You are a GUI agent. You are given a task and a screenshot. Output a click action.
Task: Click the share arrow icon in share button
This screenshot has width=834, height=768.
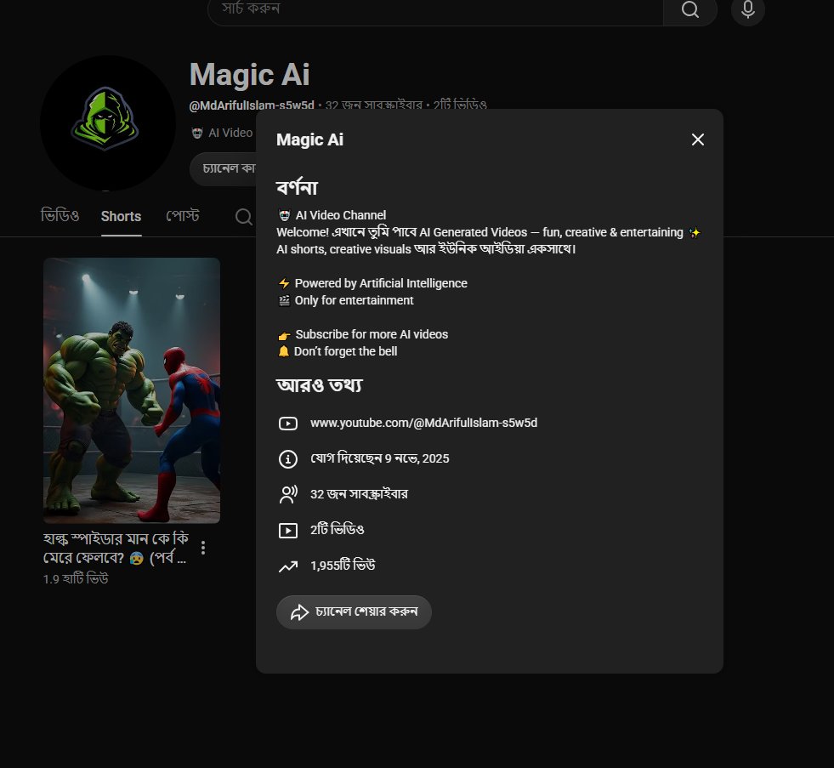click(299, 612)
